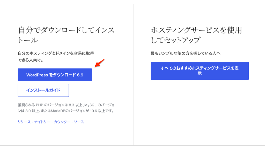Click the 8.3 version number text

click(x=72, y=105)
